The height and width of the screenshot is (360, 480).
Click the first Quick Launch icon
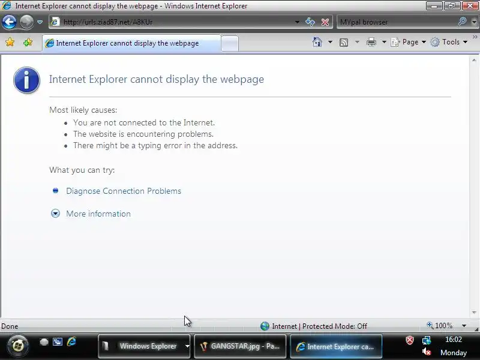click(44, 342)
